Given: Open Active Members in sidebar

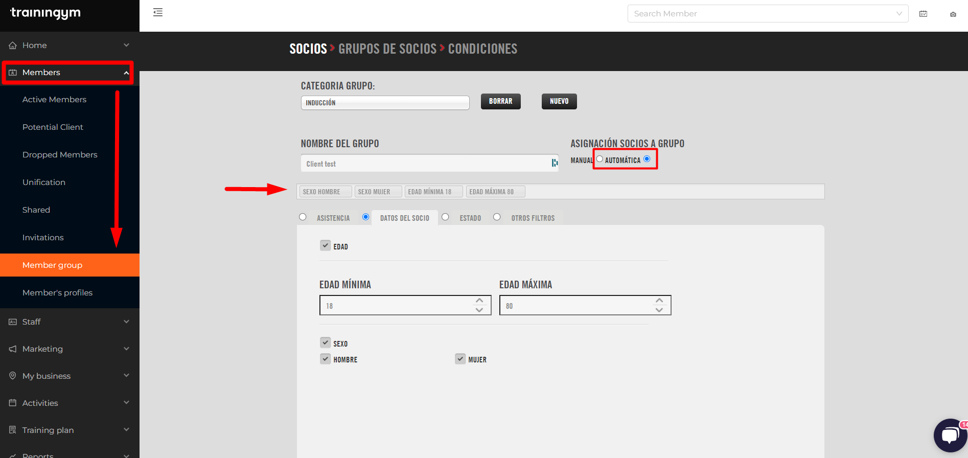Looking at the screenshot, I should pos(54,100).
